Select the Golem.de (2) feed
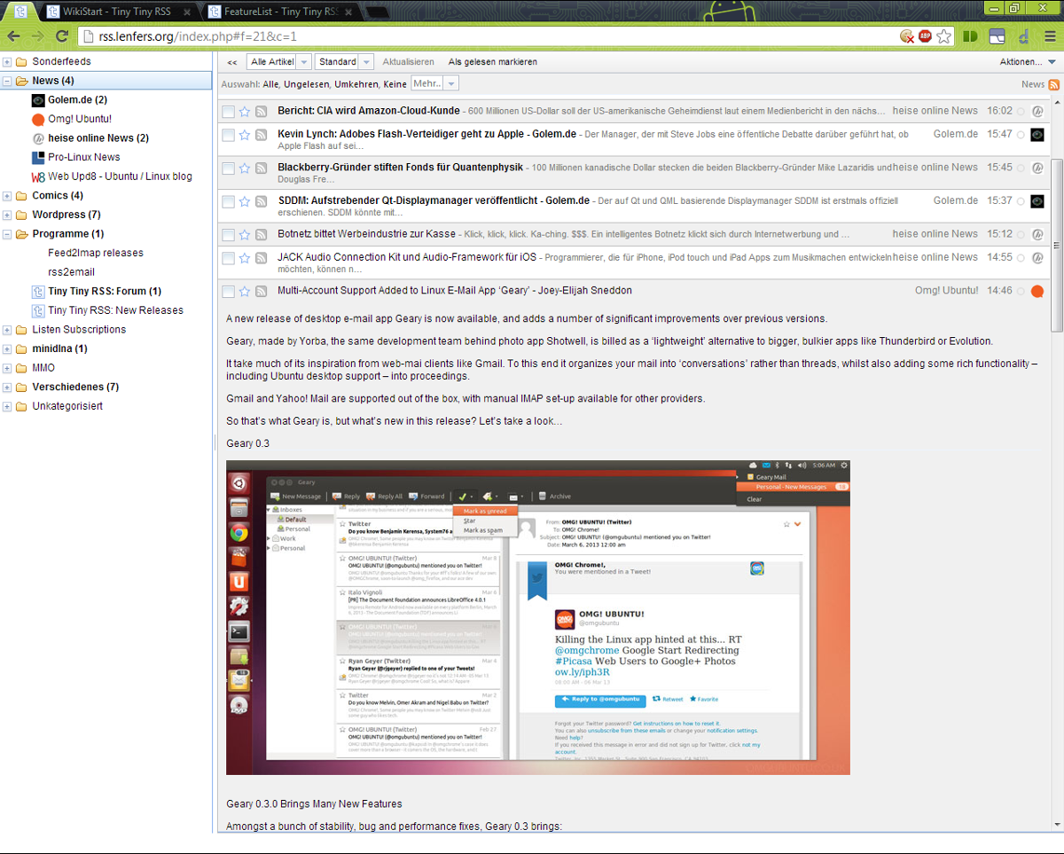 tap(77, 100)
